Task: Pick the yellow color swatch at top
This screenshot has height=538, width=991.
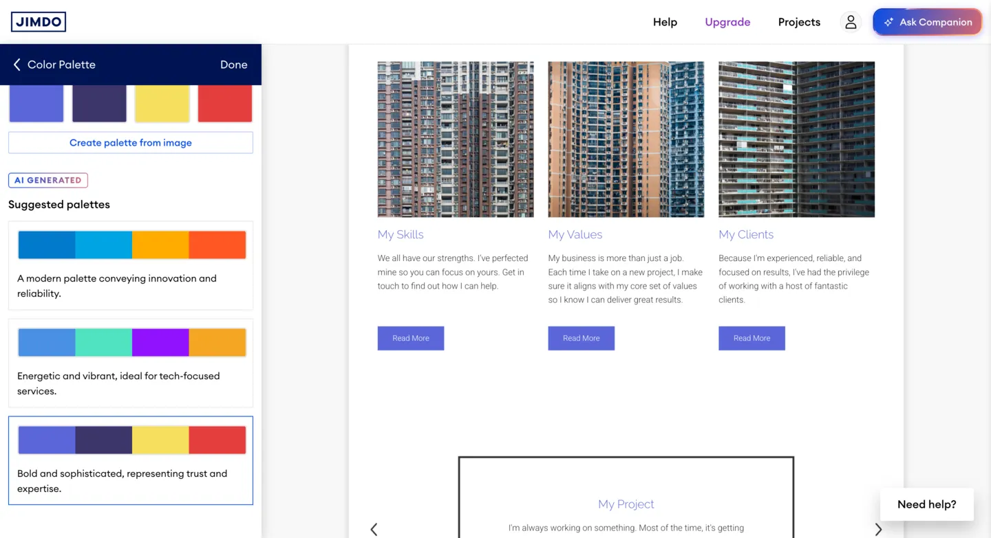Action: pyautogui.click(x=162, y=104)
